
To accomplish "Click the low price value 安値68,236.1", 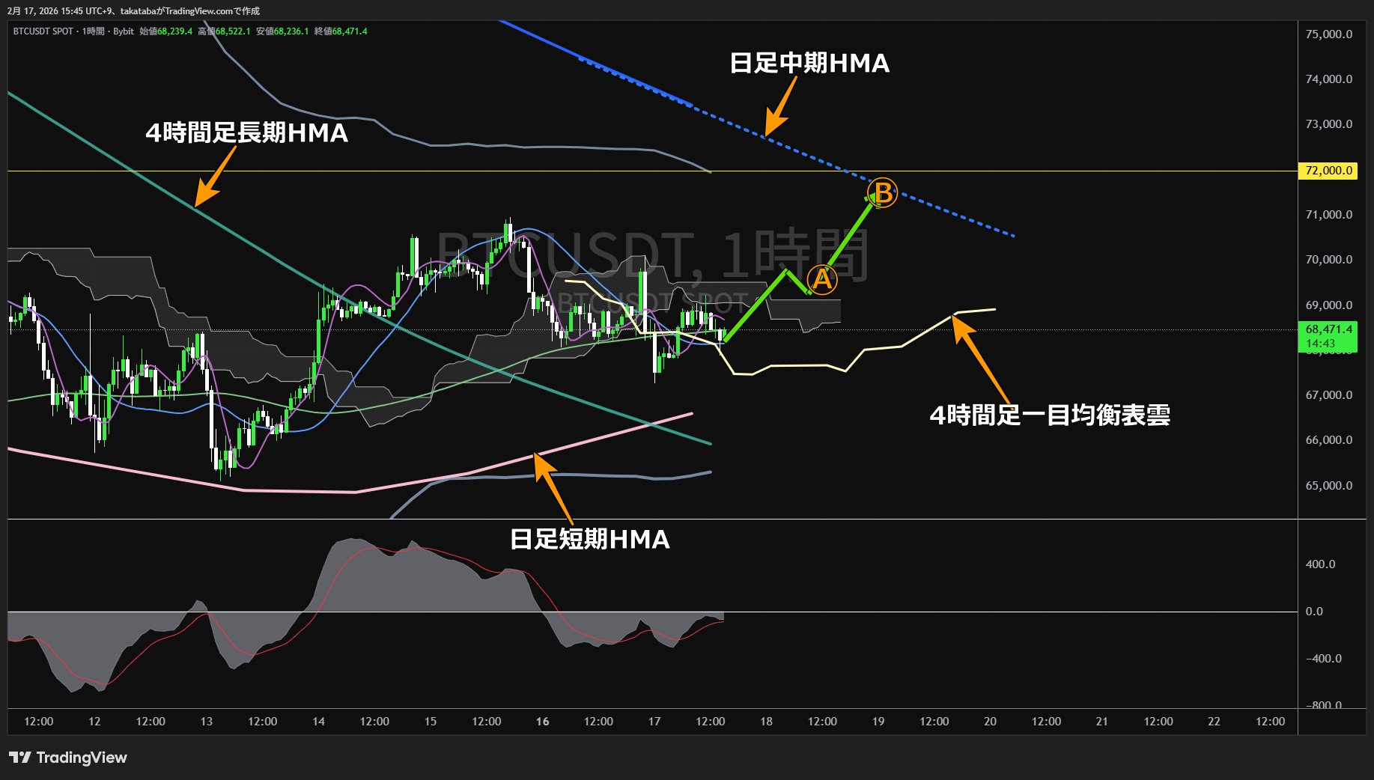I will [282, 31].
